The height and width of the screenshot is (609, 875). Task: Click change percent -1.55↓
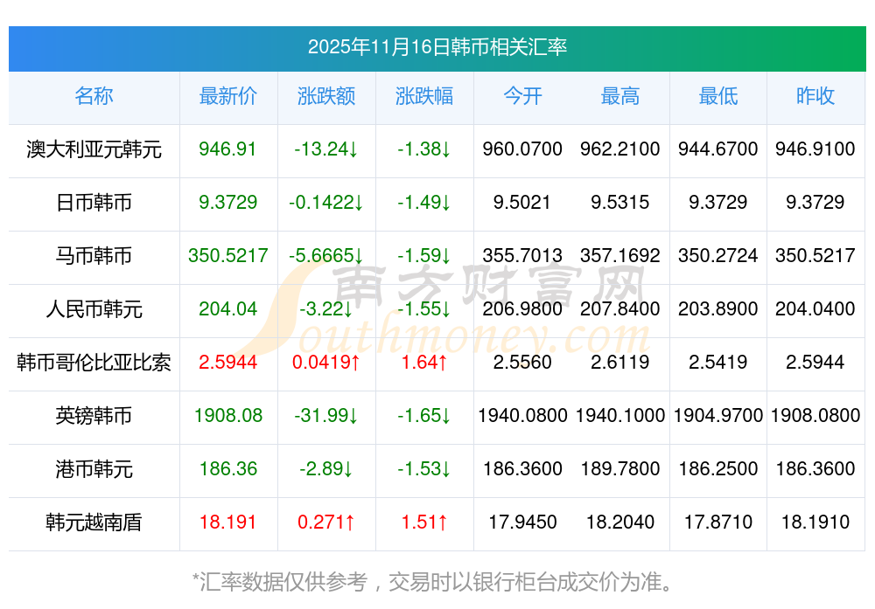424,308
